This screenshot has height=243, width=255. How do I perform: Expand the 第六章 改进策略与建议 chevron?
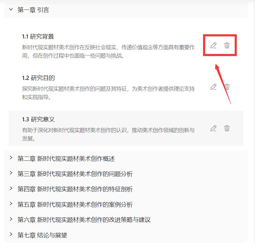11,219
